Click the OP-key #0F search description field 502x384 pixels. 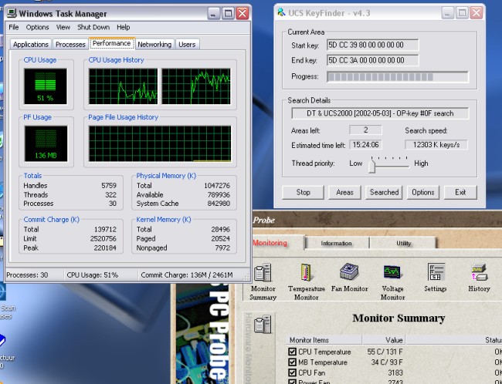(380, 113)
